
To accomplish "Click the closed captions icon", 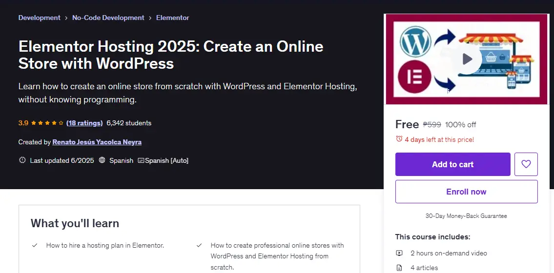I will tap(141, 160).
